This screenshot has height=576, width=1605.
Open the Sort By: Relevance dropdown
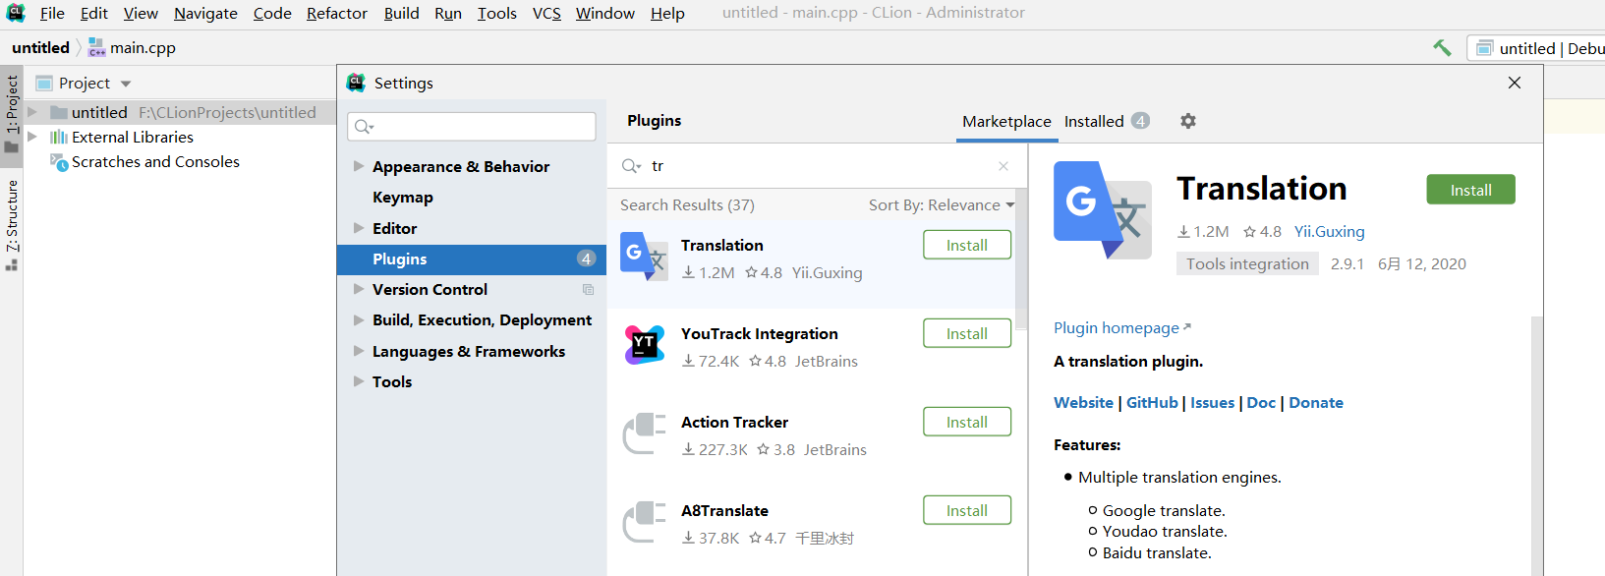(941, 204)
